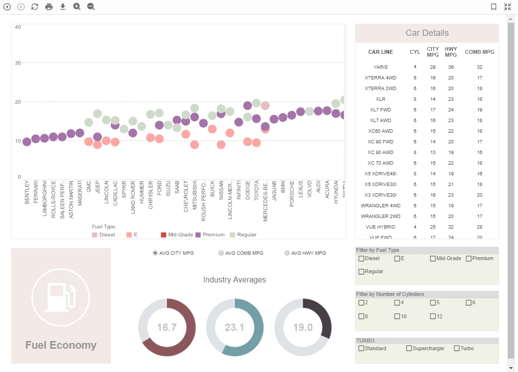Click the Bookmark icon in the toolbar
The height and width of the screenshot is (372, 518).
point(493,7)
